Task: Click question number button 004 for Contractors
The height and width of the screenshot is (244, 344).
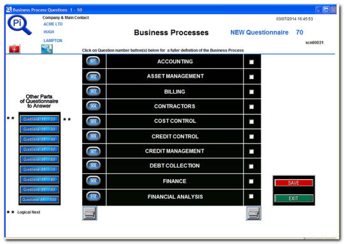Action: pyautogui.click(x=93, y=106)
